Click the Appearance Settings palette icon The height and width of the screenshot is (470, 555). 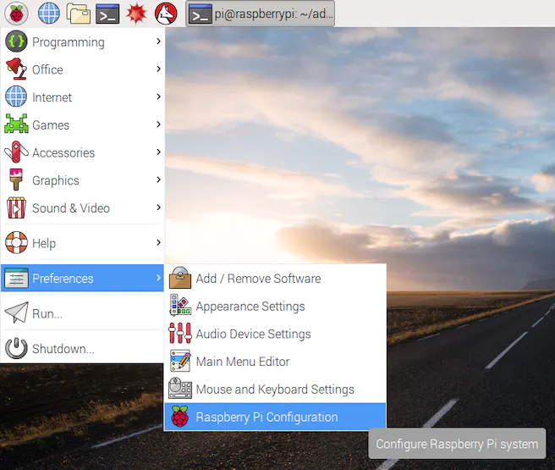[x=180, y=306]
